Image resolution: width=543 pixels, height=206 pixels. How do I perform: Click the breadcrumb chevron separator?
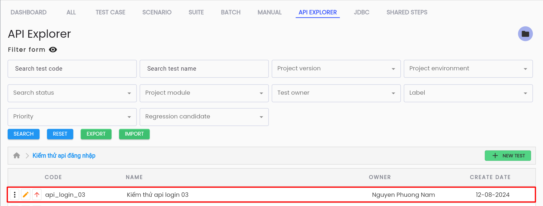[x=27, y=156]
